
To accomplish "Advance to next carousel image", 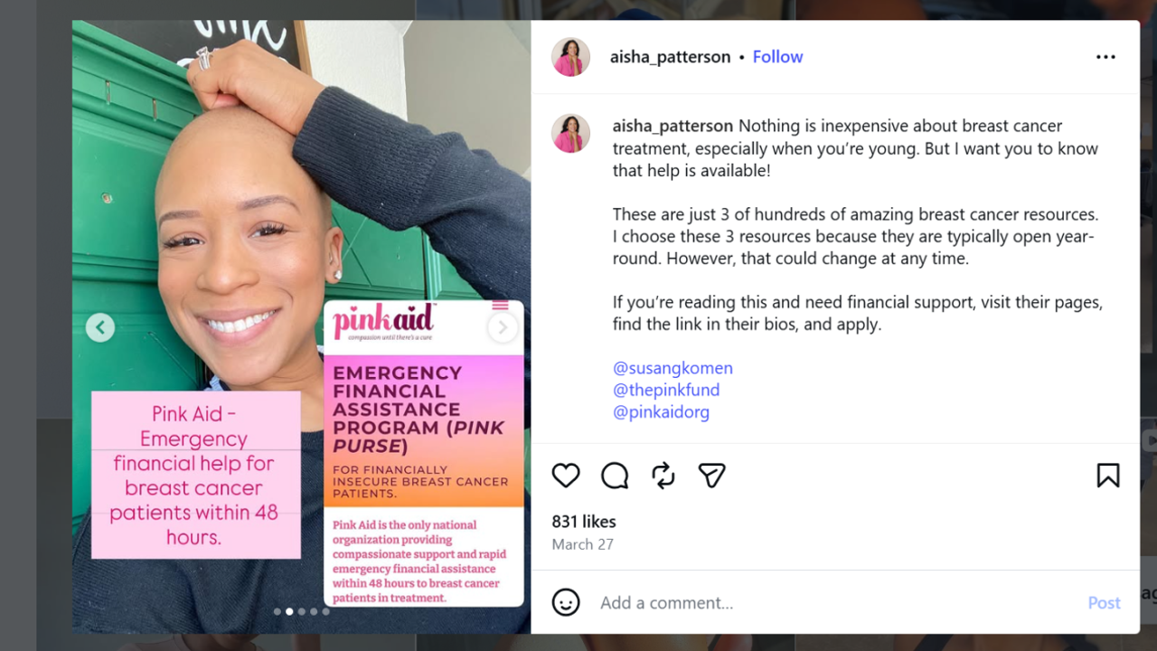I will tap(503, 327).
